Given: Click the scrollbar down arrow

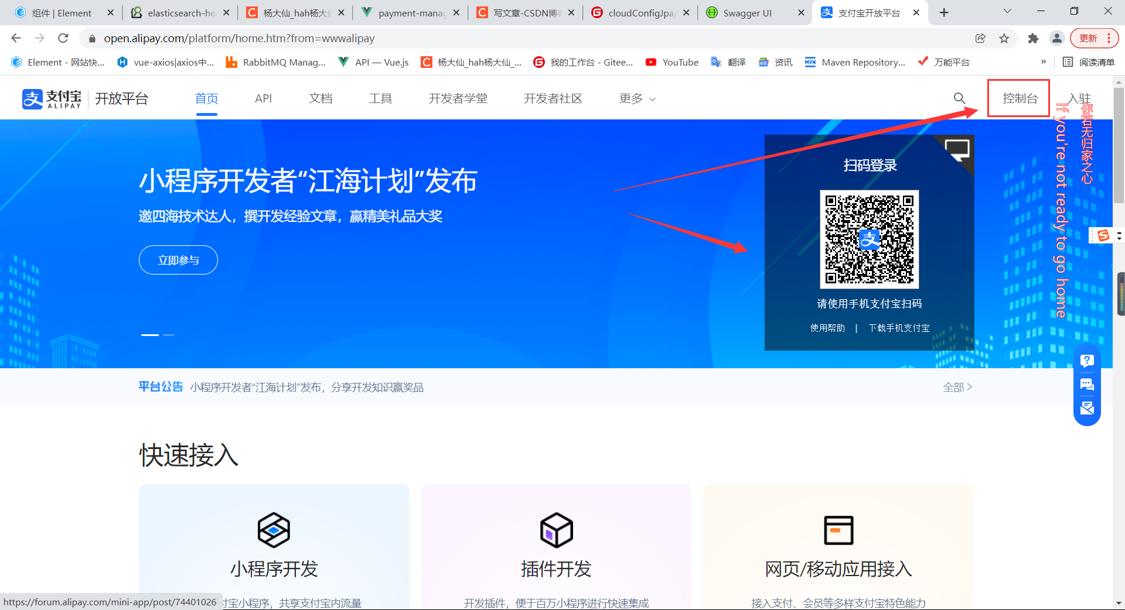Looking at the screenshot, I should coord(1119,603).
